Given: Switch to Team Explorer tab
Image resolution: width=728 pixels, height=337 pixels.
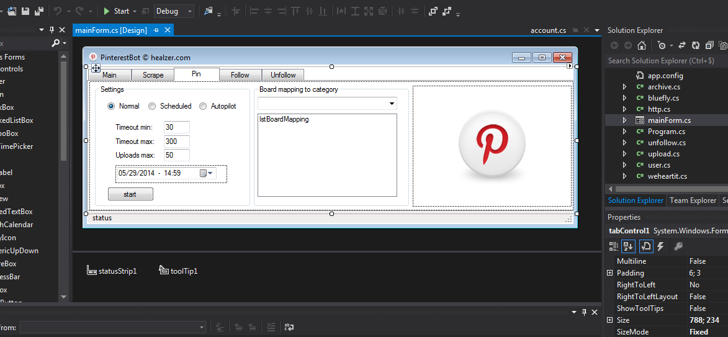Looking at the screenshot, I should (x=692, y=200).
